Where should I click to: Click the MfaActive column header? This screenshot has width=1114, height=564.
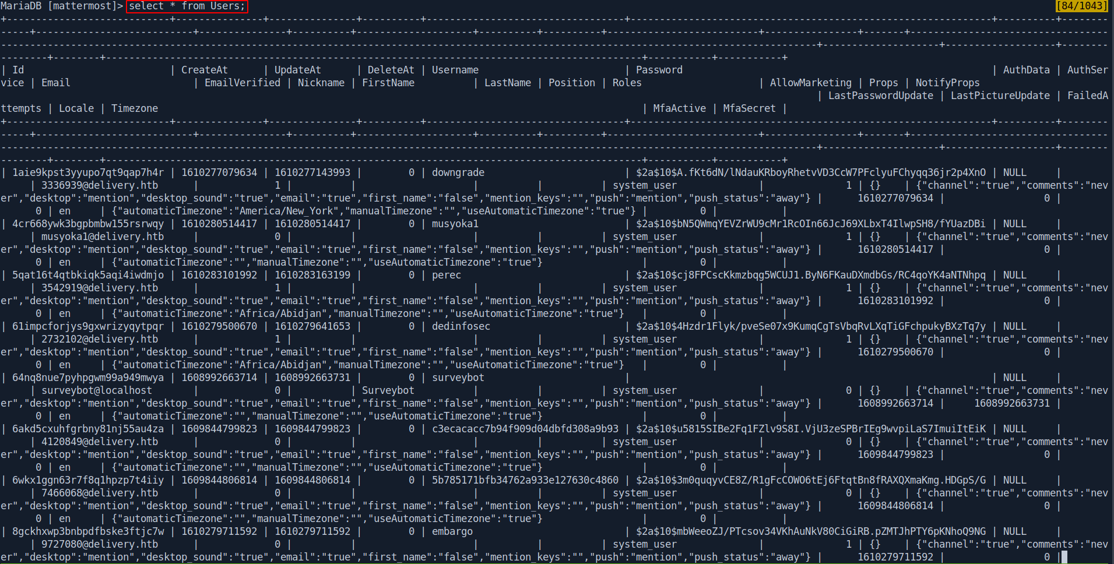coord(680,108)
